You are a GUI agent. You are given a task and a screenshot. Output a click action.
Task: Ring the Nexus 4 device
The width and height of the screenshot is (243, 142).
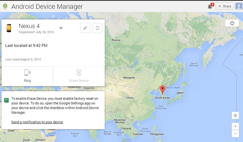27,76
